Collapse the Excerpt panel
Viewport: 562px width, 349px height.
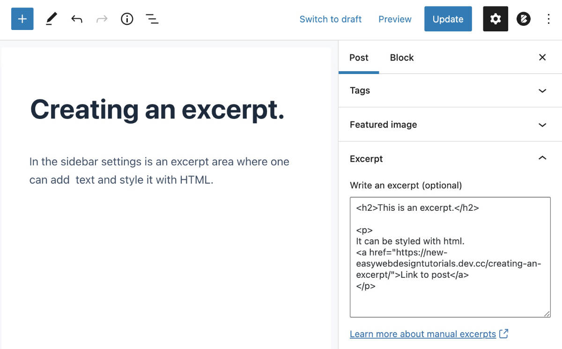pos(450,159)
